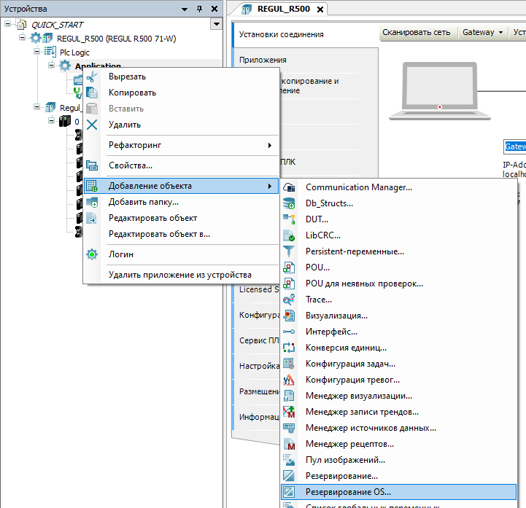
Task: Collapse the Plc Logic tree node
Action: pyautogui.click(x=36, y=52)
